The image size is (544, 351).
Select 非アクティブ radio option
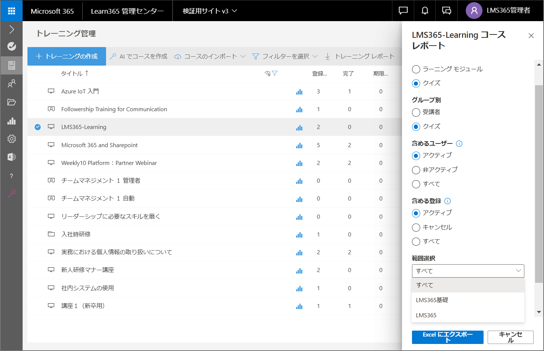click(x=416, y=170)
